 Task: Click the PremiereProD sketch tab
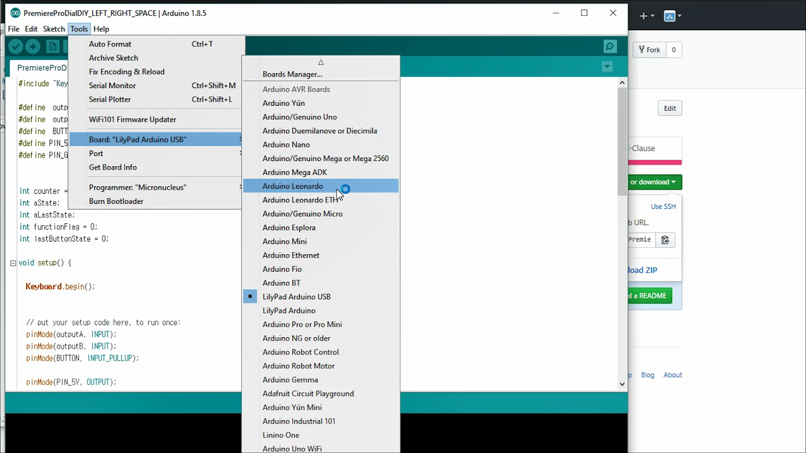click(x=39, y=68)
